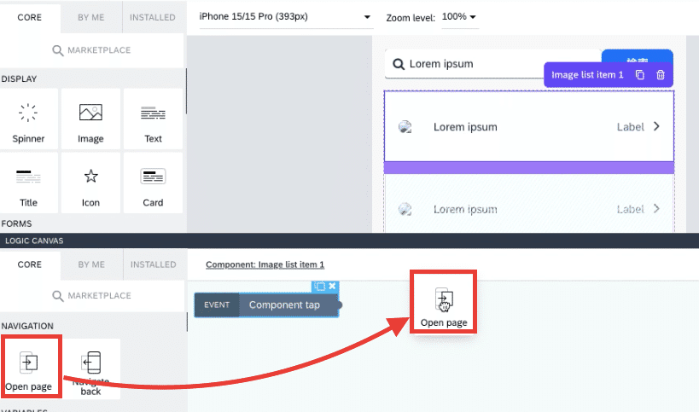Click search icon beside lower MARKETPLACE
Image resolution: width=699 pixels, height=412 pixels.
[x=57, y=296]
